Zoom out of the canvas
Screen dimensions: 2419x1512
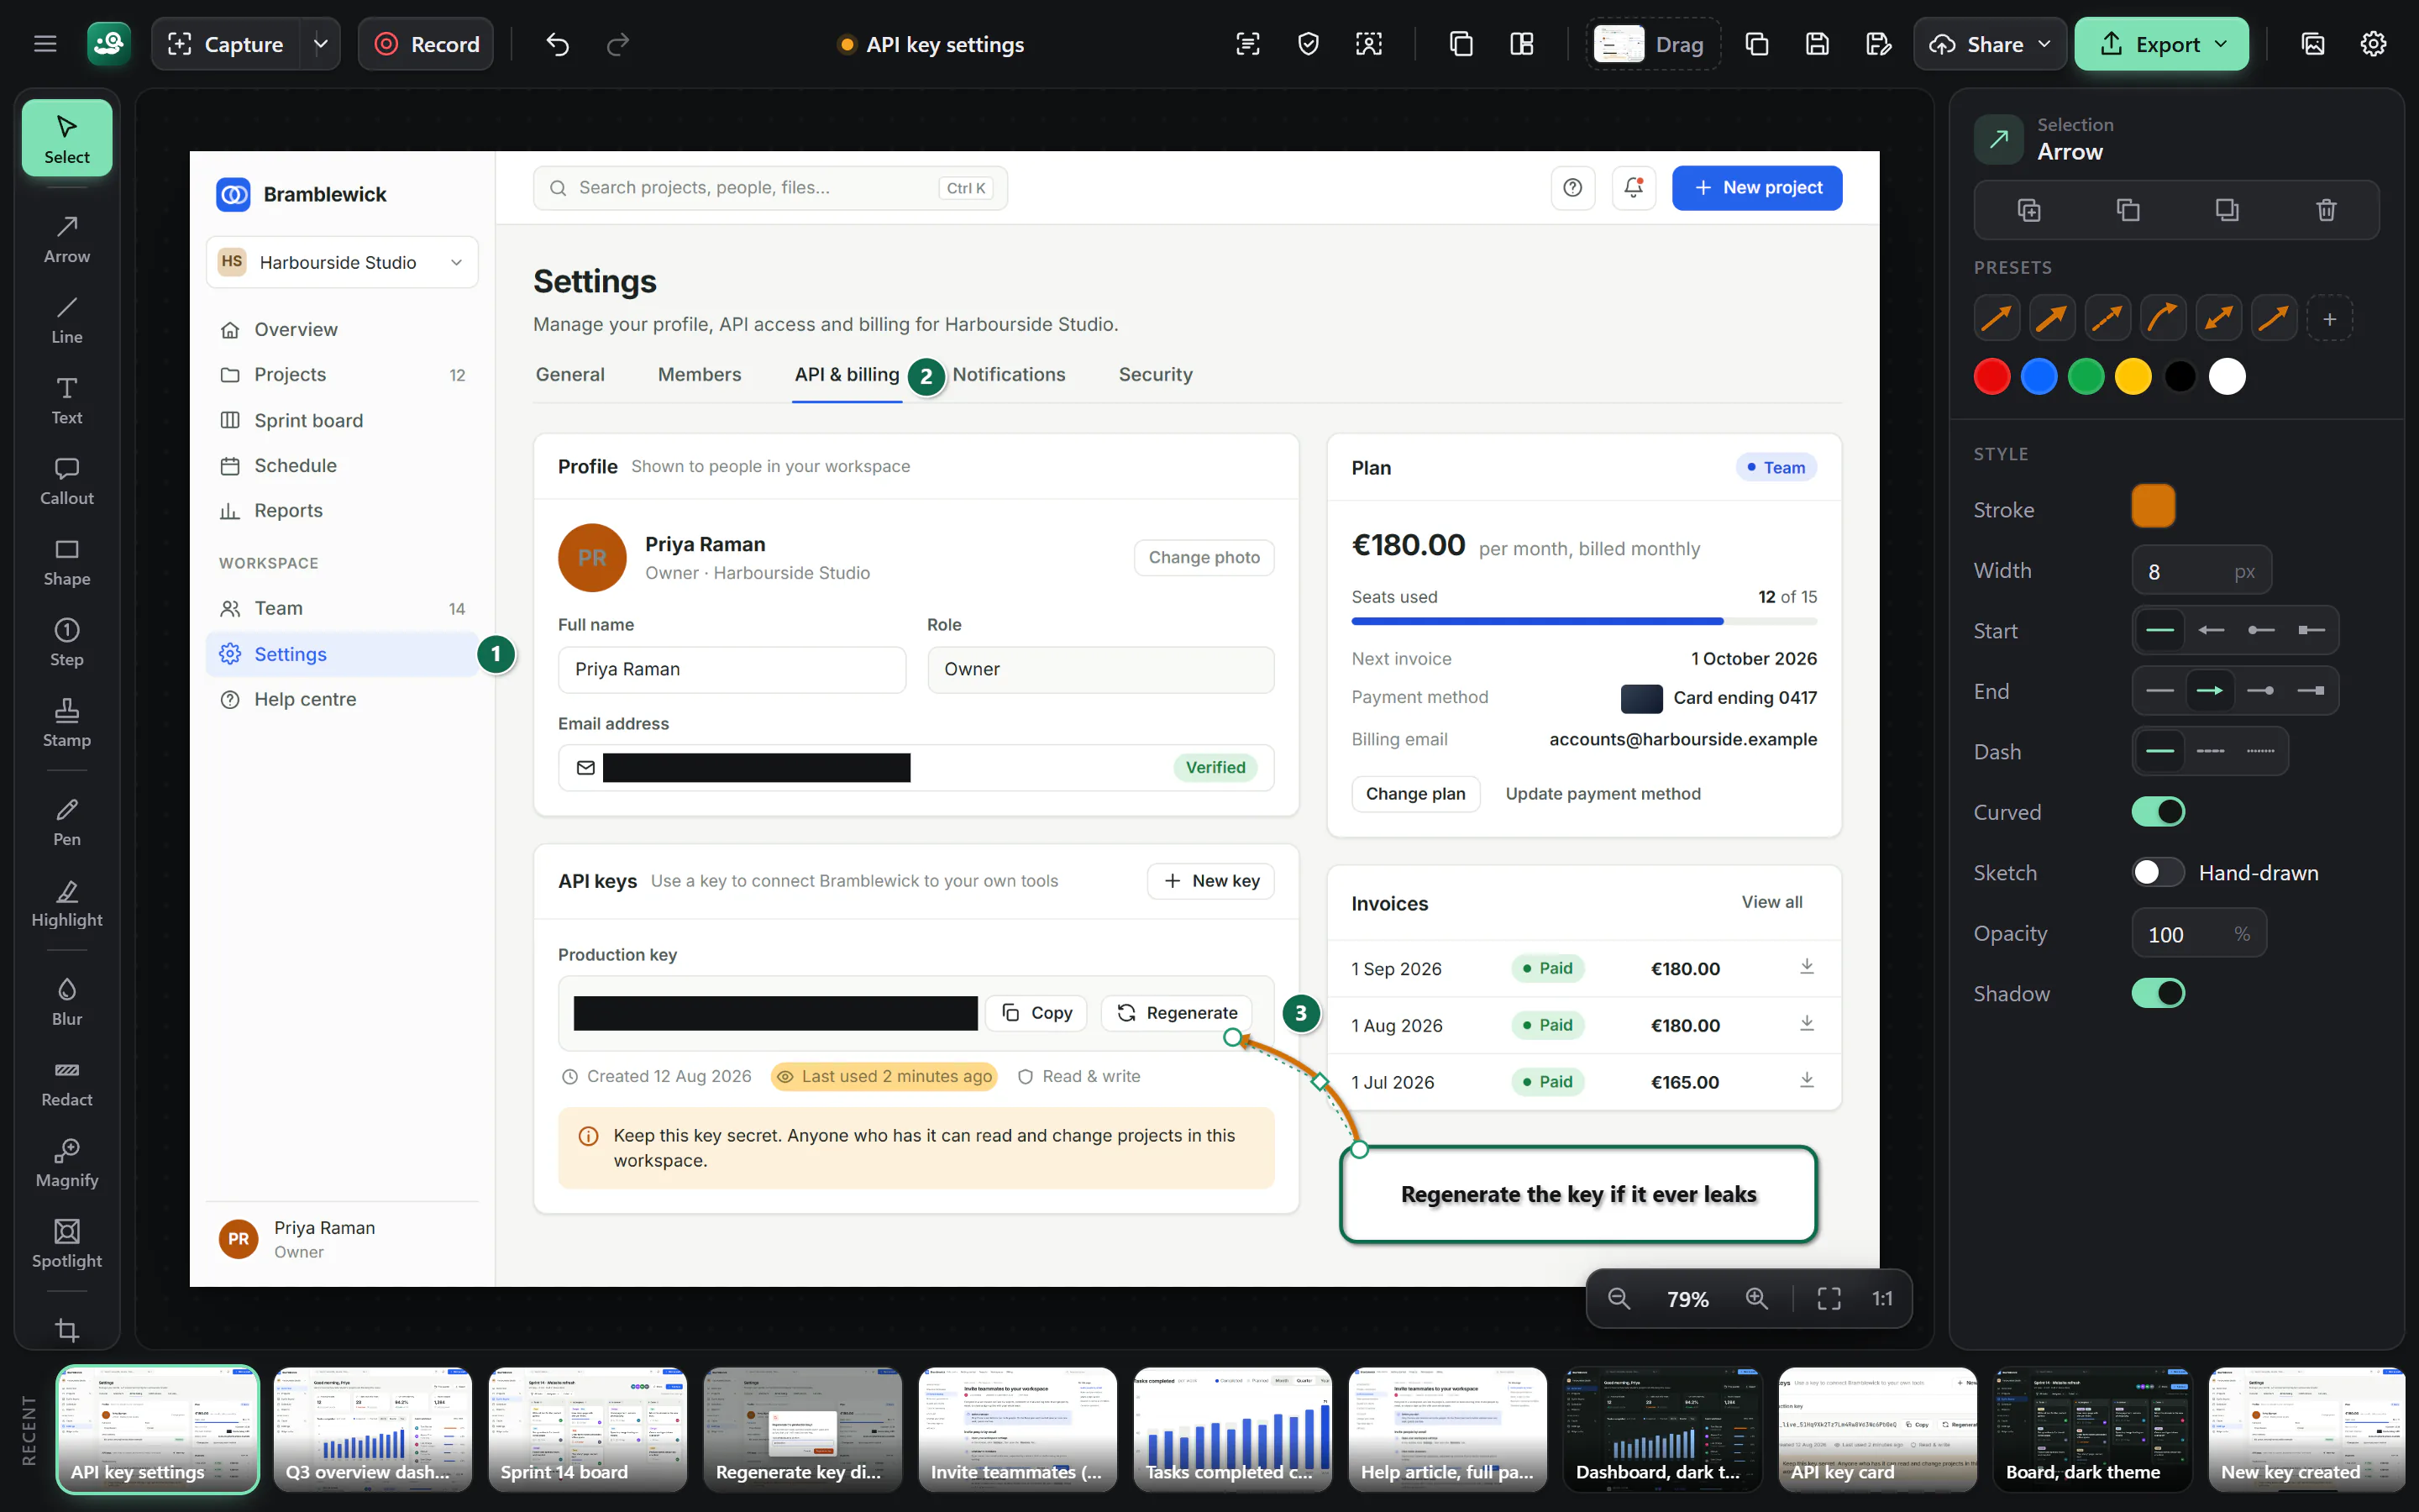[1619, 1298]
